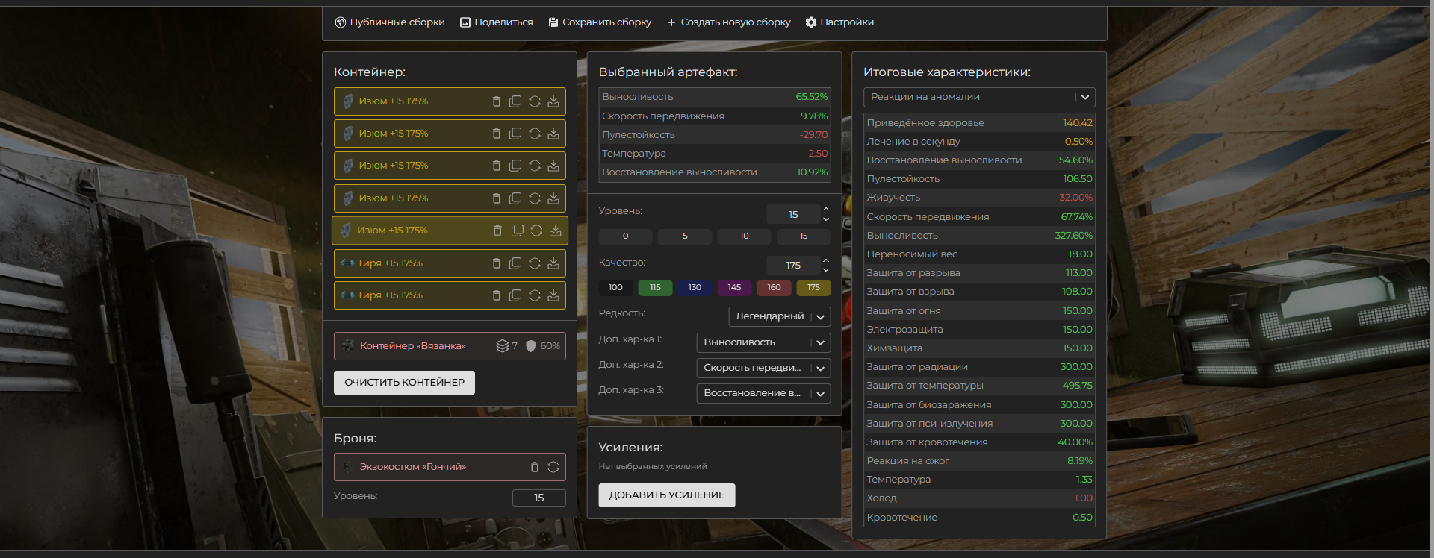Click the swap icon on the third Изюм row

click(x=535, y=166)
